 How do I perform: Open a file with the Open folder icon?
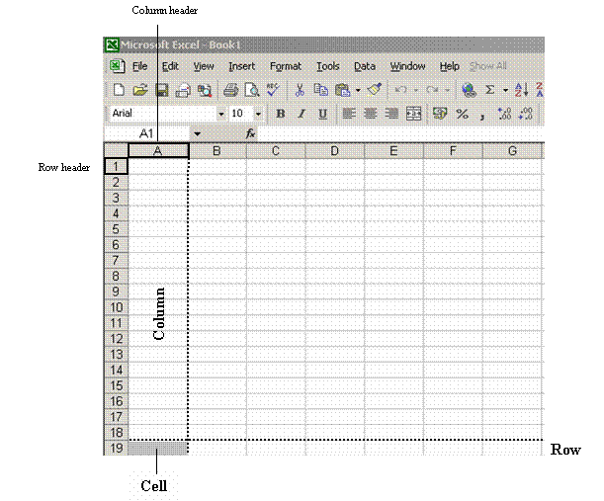[140, 90]
